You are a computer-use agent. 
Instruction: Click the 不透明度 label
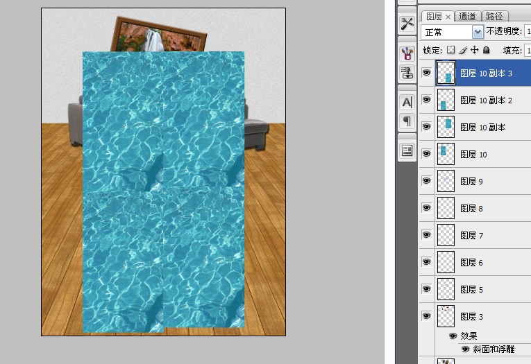pos(504,31)
